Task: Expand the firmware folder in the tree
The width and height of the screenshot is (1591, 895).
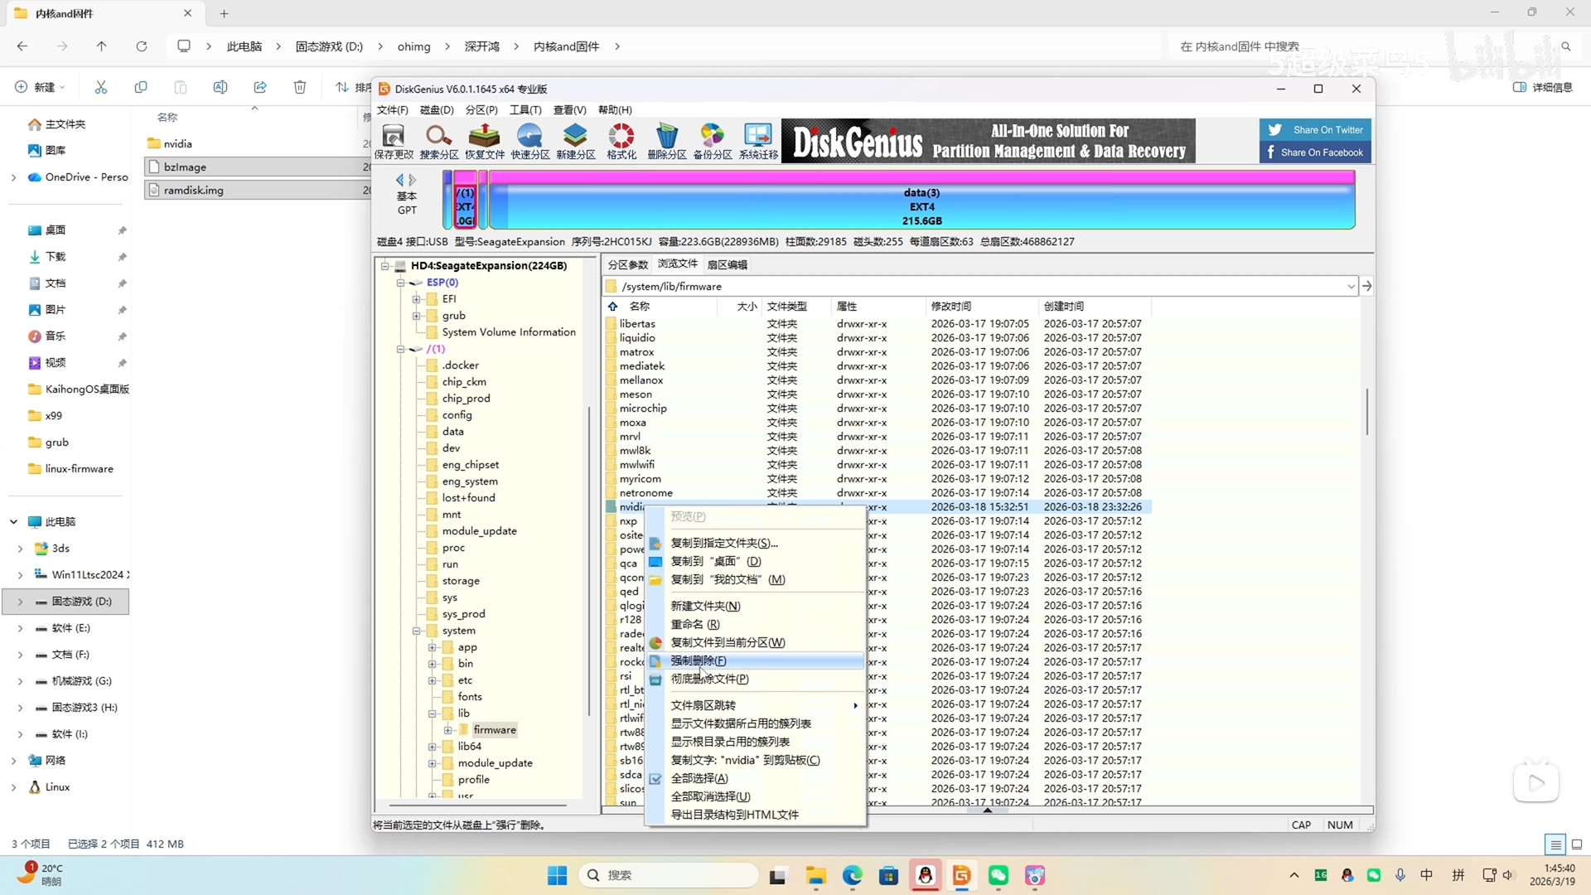Action: click(x=447, y=730)
